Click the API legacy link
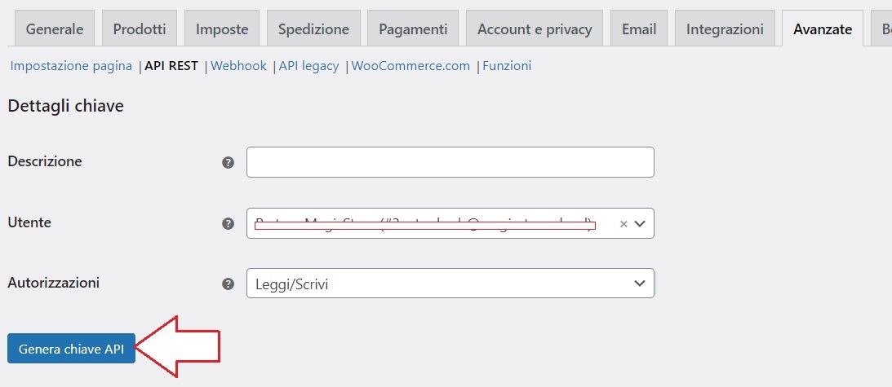 309,66
